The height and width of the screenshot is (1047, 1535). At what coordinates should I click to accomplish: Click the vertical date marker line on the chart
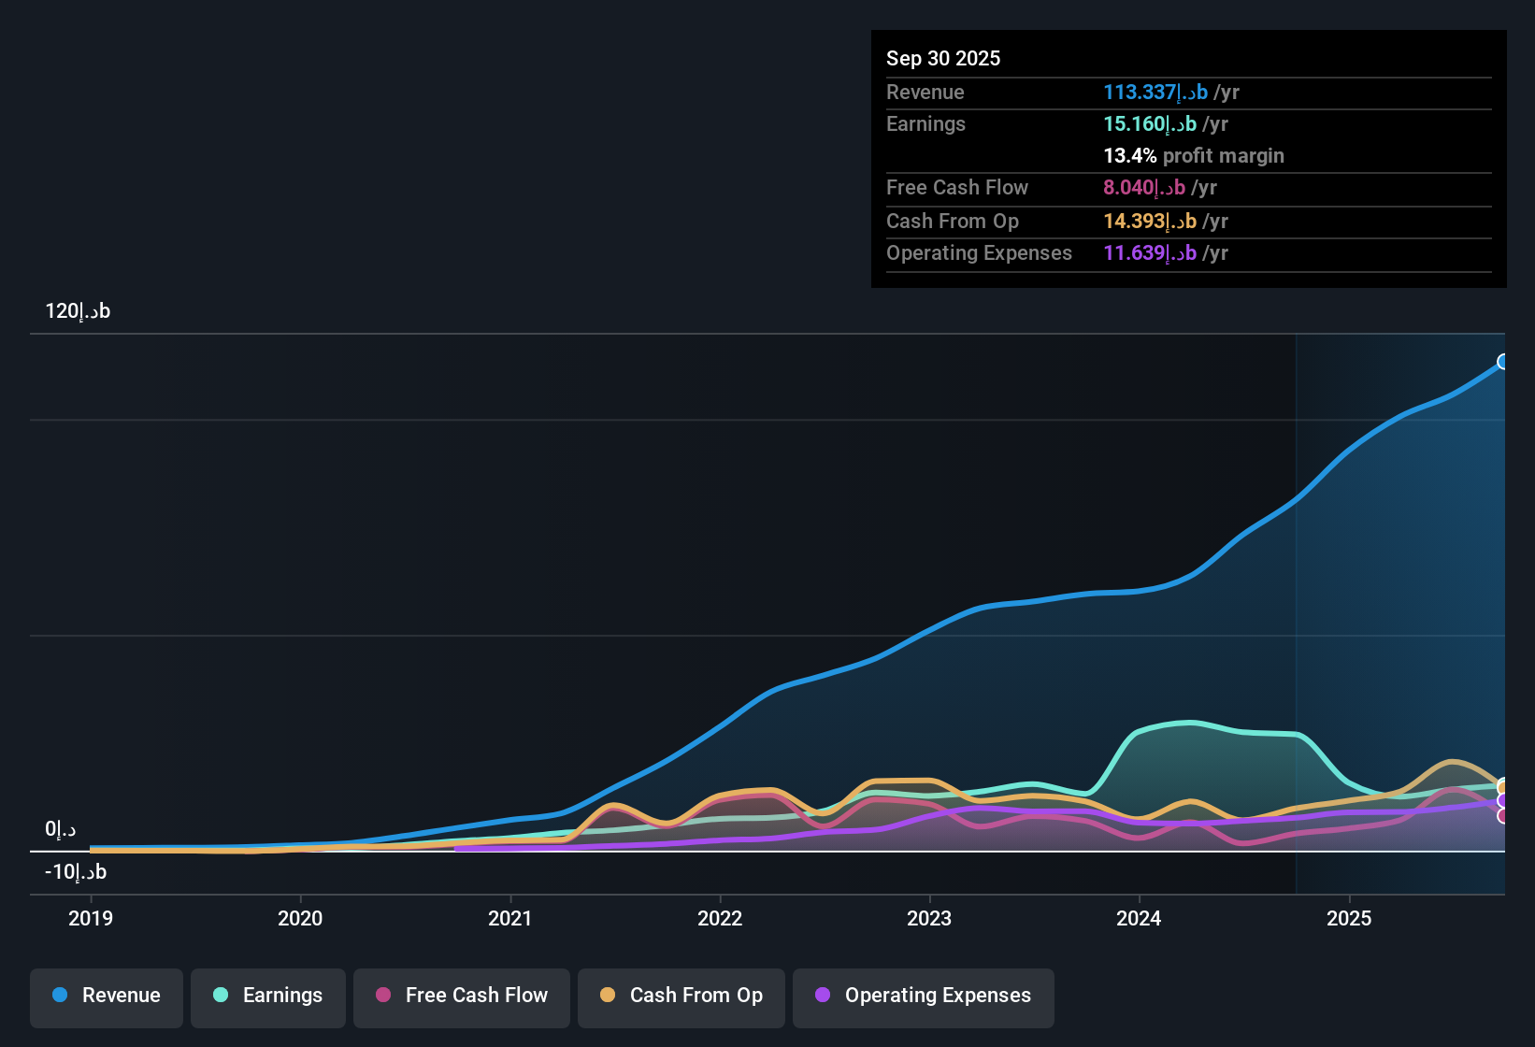coord(1297,608)
